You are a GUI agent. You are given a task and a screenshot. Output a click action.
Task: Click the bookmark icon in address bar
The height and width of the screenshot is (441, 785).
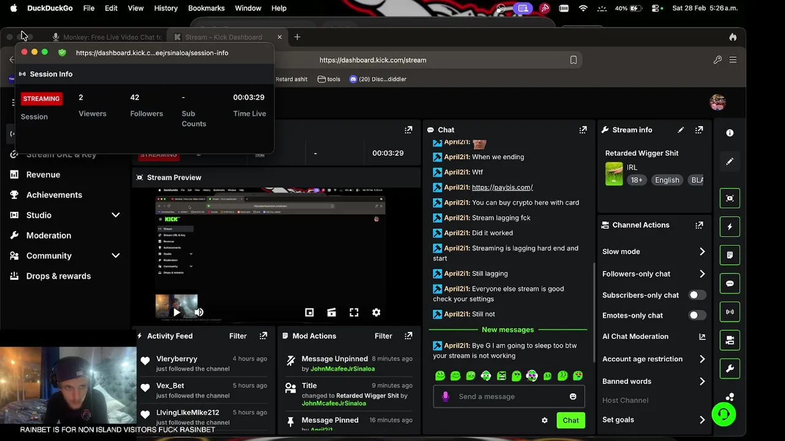click(x=573, y=60)
